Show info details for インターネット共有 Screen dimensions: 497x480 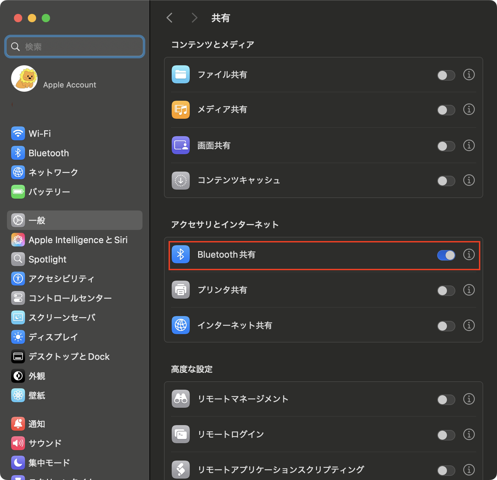(469, 325)
